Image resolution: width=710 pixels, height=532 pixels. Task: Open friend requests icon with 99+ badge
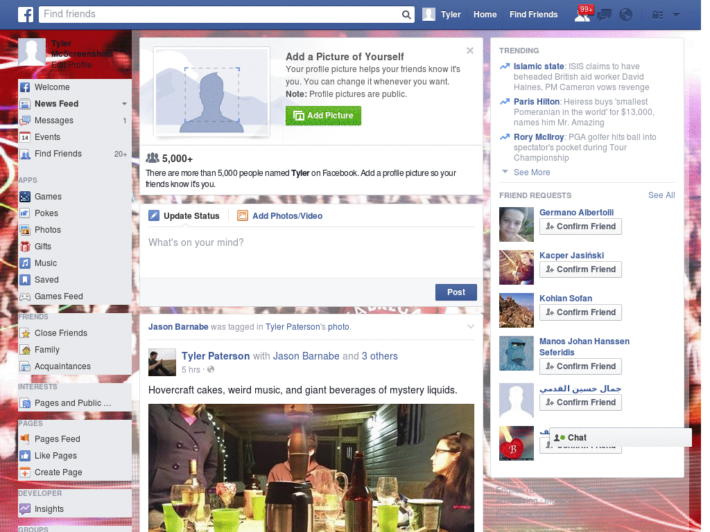click(582, 15)
